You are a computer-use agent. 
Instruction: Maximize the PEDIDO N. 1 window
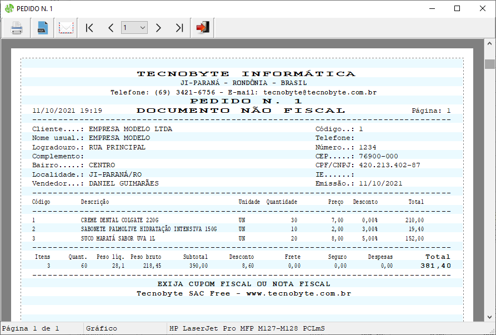click(x=457, y=8)
